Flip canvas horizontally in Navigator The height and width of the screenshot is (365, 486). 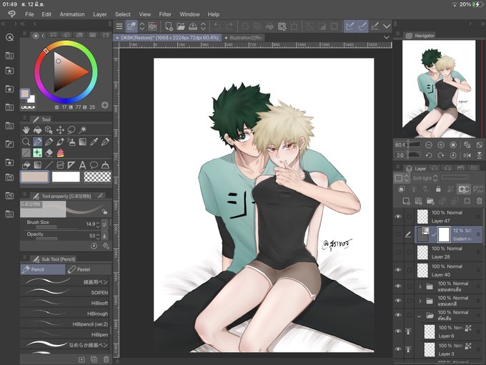467,155
